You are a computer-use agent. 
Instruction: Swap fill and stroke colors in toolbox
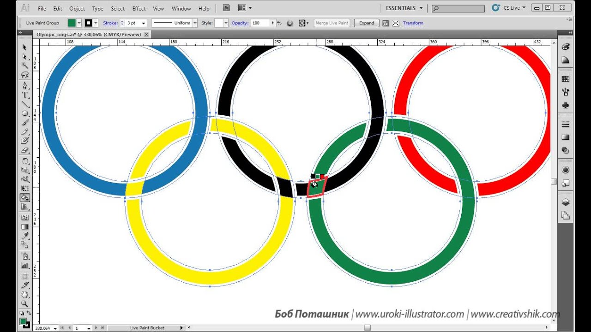point(29,314)
